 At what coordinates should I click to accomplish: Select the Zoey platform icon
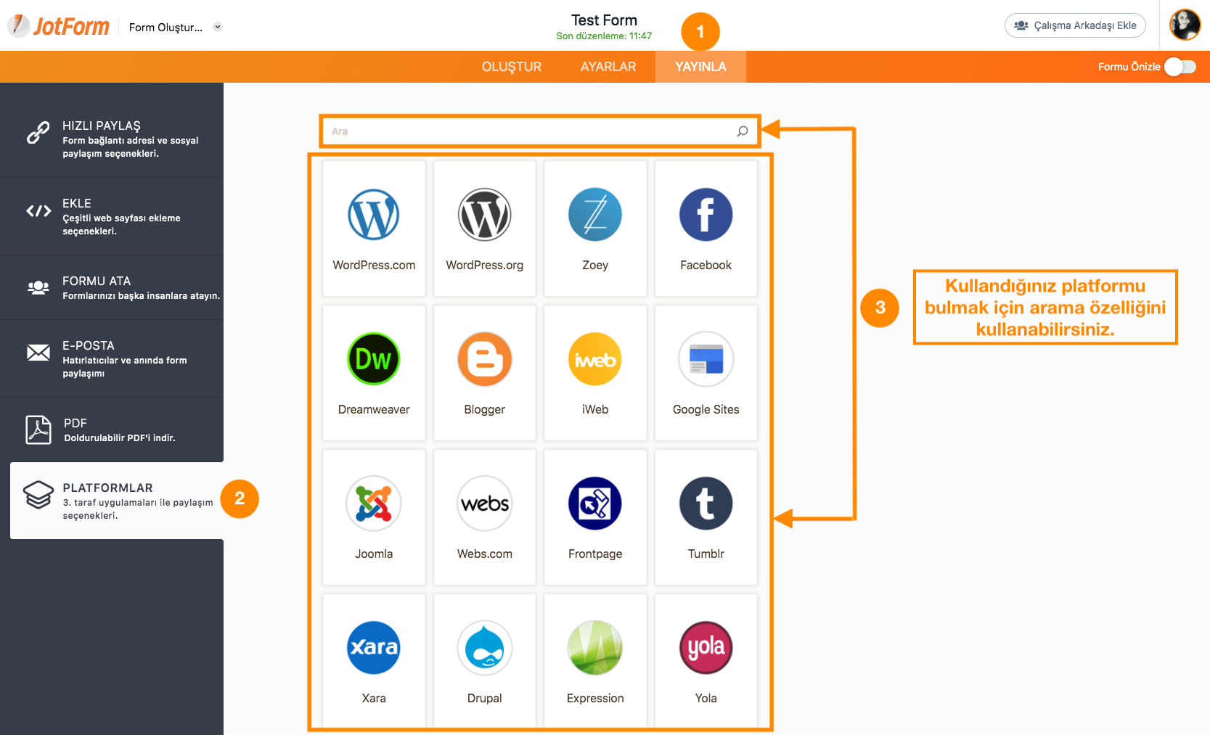595,215
